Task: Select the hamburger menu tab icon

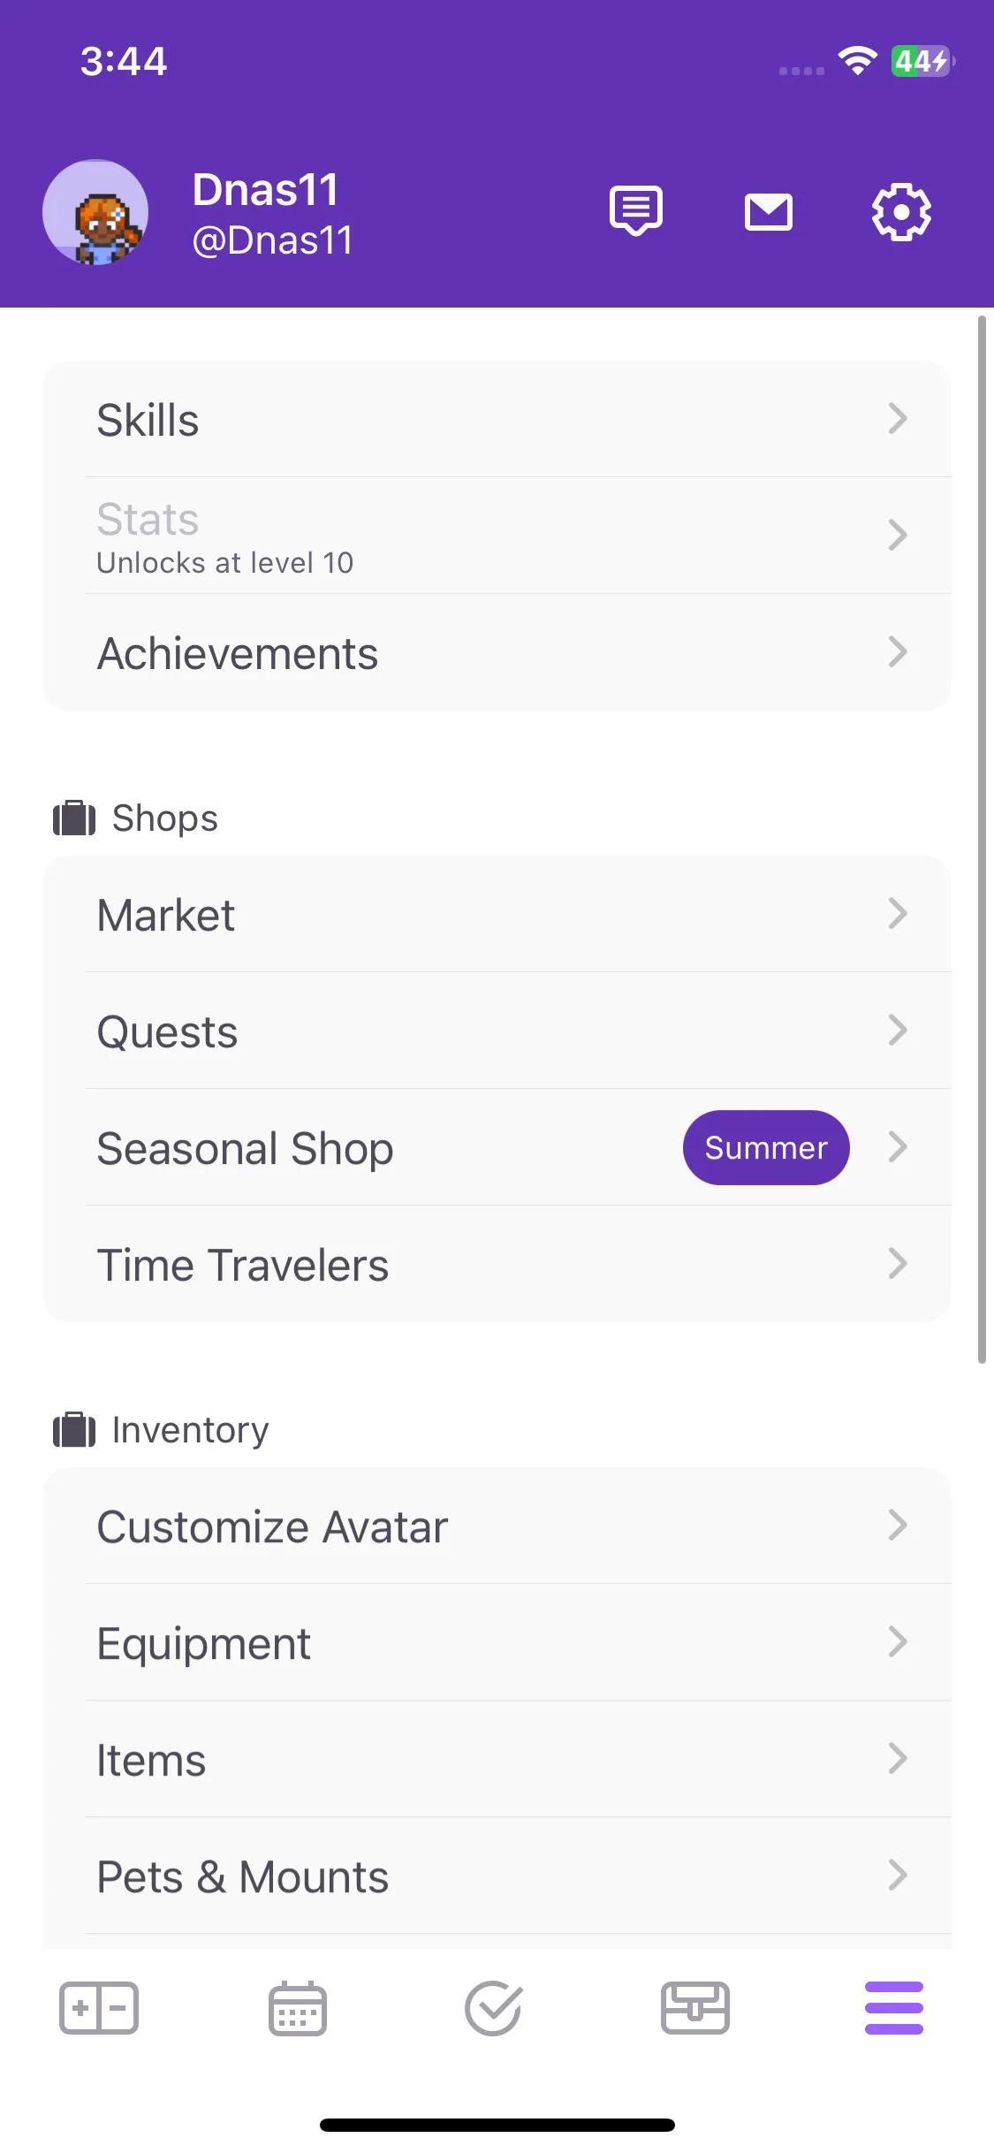Action: click(x=894, y=2008)
